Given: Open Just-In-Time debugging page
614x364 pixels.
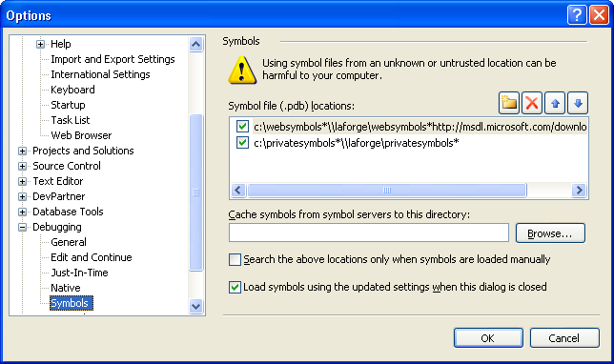Looking at the screenshot, I should point(79,273).
